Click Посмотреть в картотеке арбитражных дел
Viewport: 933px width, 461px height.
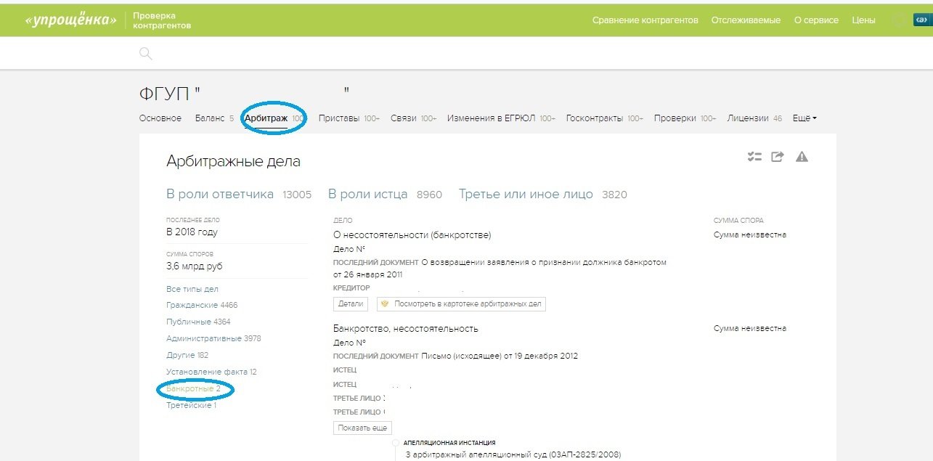coord(461,304)
